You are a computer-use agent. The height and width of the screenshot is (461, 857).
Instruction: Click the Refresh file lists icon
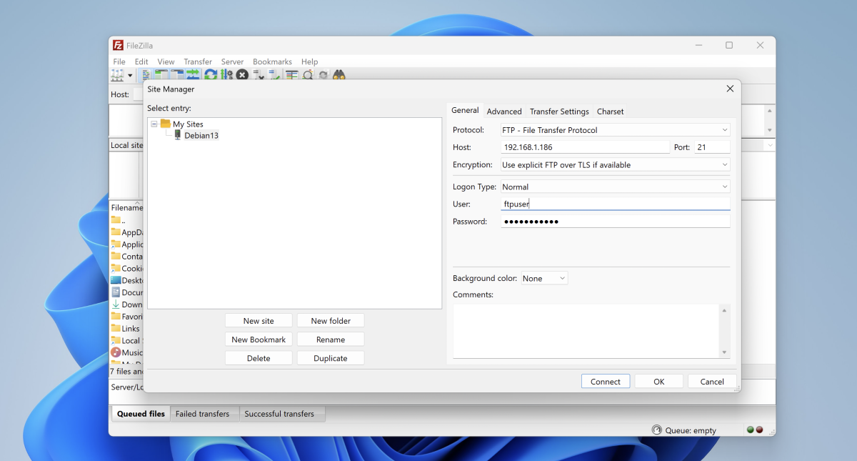[211, 75]
